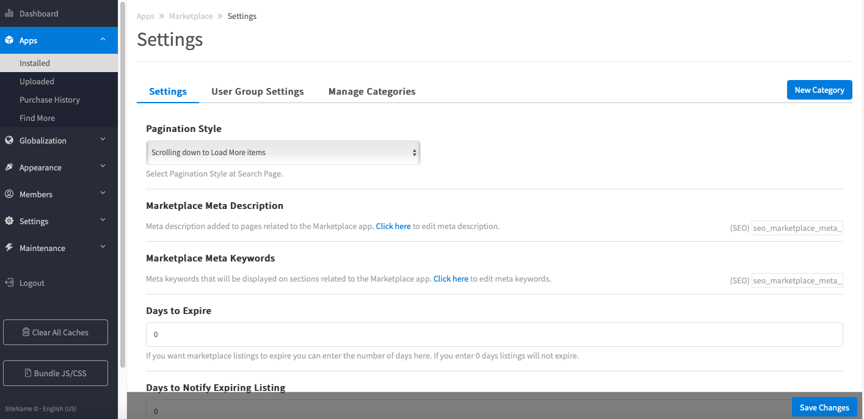Click the English (US) language text
864x419 pixels.
point(59,409)
